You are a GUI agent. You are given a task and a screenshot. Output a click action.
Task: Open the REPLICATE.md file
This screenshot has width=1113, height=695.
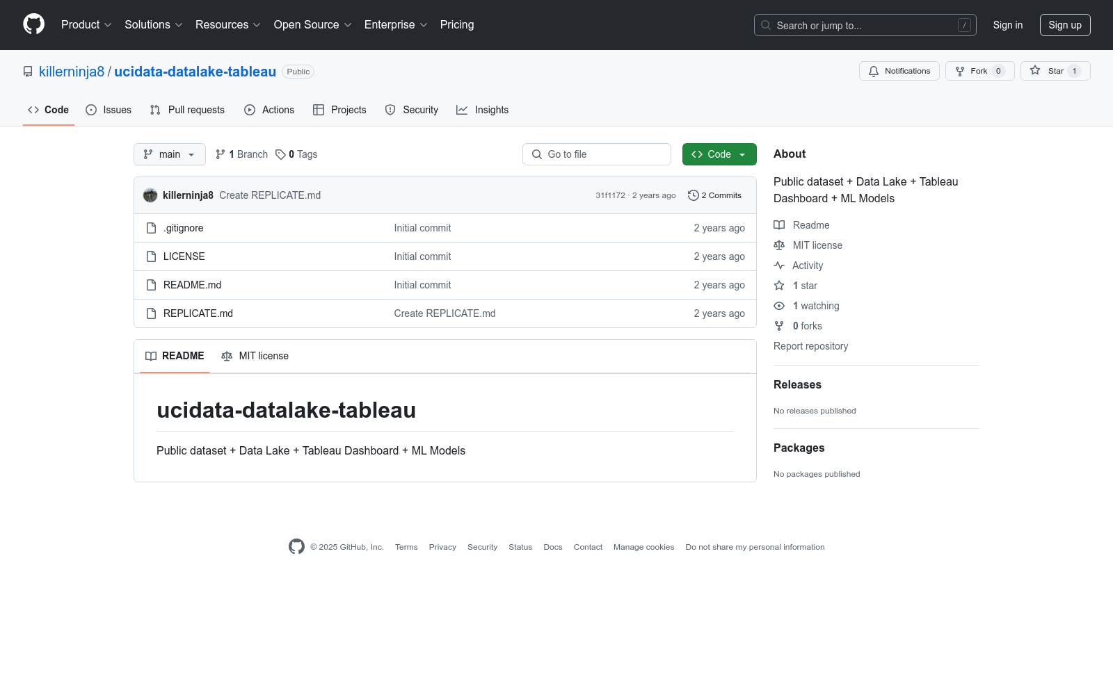pyautogui.click(x=198, y=313)
